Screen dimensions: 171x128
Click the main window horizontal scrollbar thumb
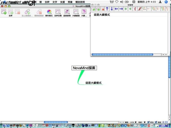[56, 122]
